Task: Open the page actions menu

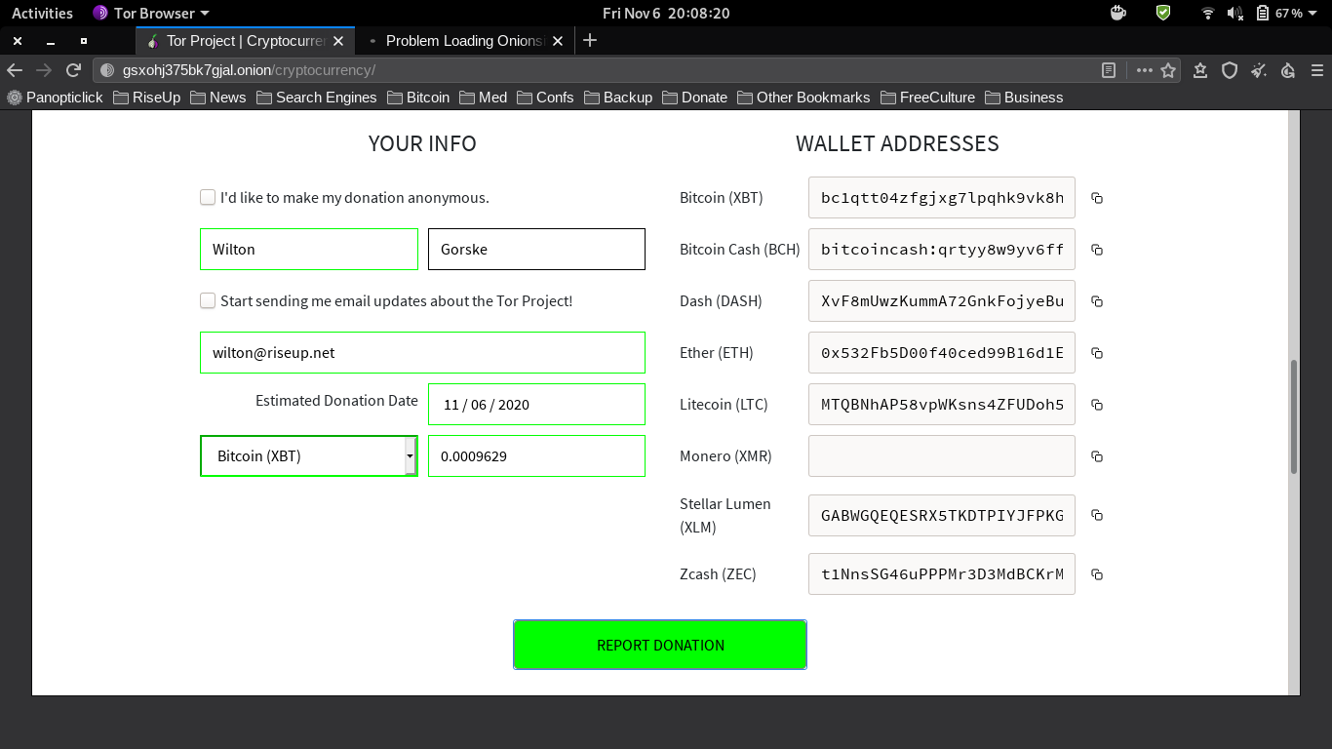Action: (x=1144, y=70)
